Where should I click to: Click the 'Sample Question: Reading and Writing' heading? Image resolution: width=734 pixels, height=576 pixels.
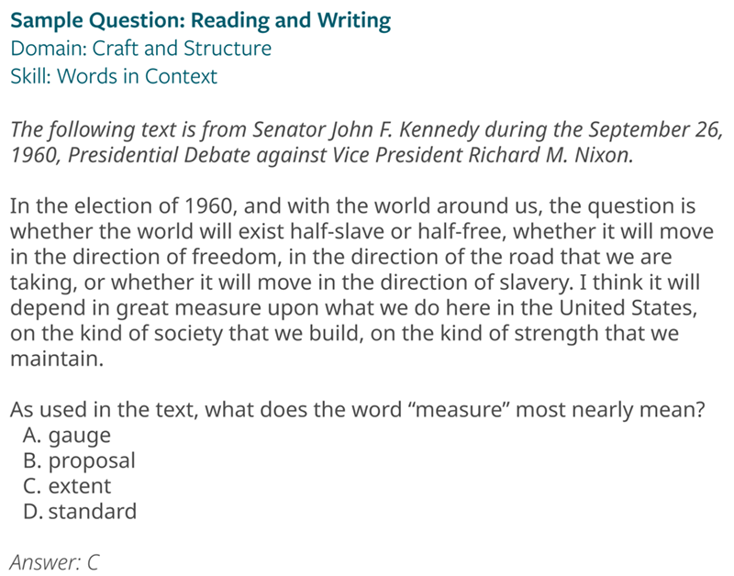pyautogui.click(x=200, y=20)
